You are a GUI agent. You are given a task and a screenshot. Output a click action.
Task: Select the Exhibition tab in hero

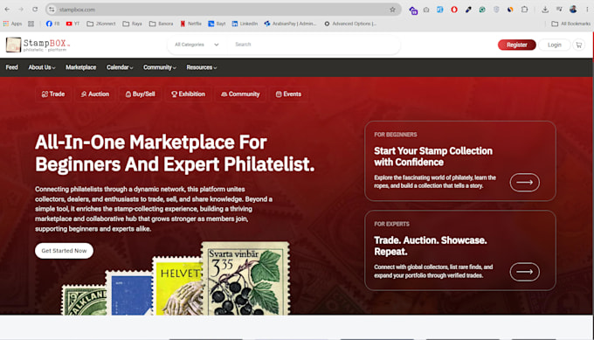pos(188,94)
